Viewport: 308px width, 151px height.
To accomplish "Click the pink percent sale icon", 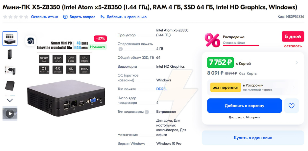I will tap(212, 40).
